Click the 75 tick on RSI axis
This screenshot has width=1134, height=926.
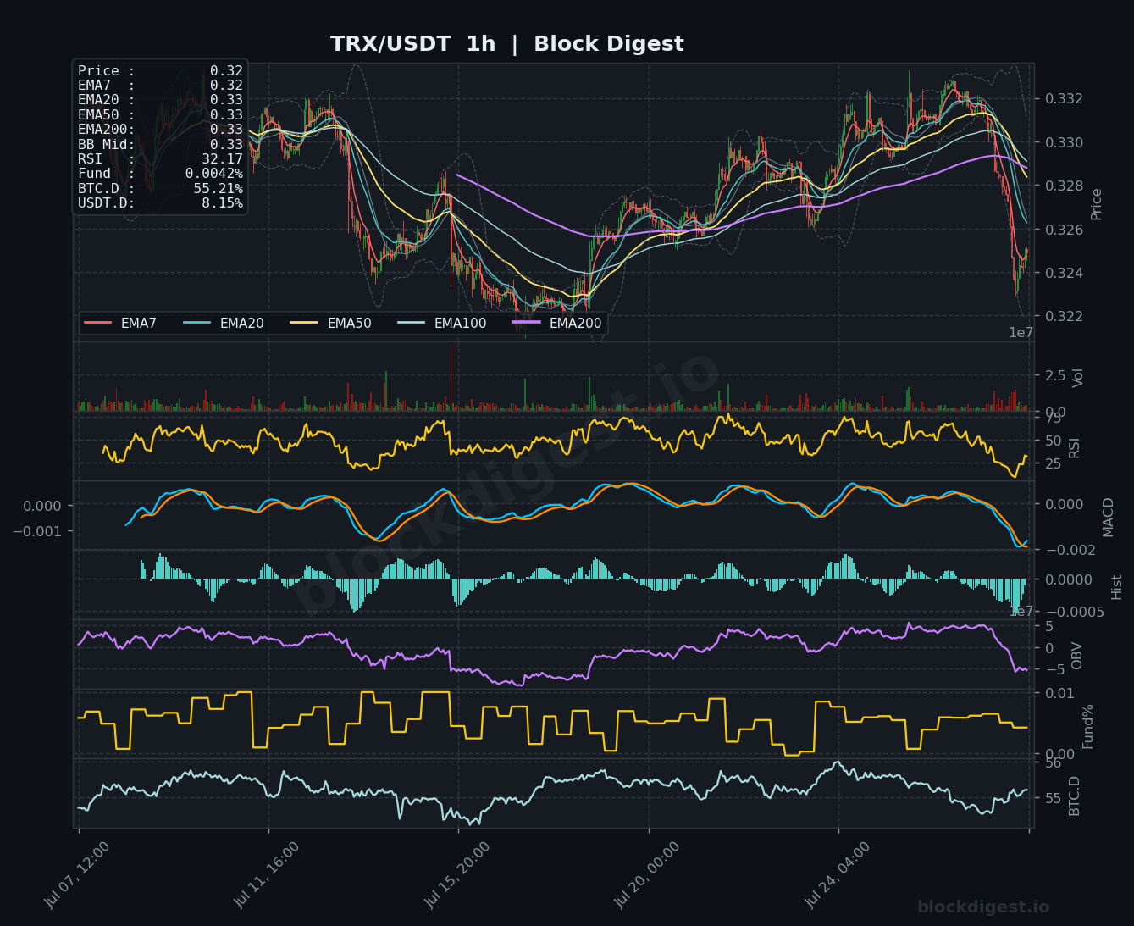click(1054, 419)
